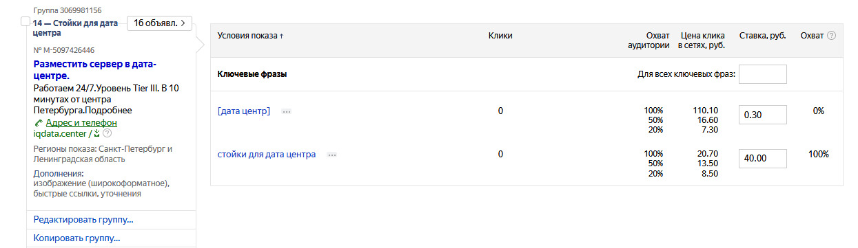This screenshot has width=858, height=248.
Task: Toggle checkbox for group 14 Стойки для дата центра
Action: 25,22
